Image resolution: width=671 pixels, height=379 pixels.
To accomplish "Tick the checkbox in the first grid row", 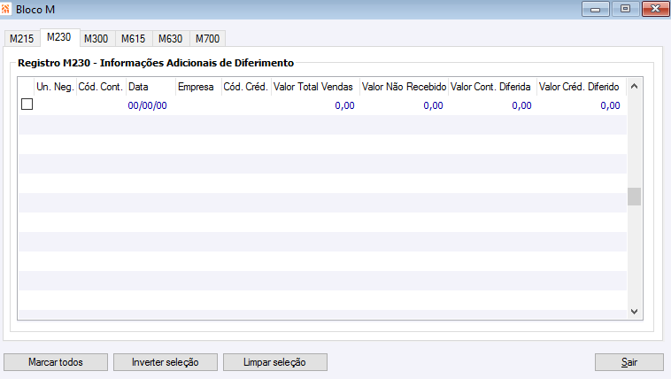I will (27, 104).
